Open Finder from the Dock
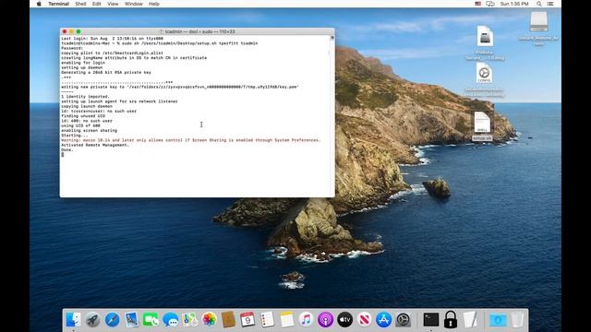This screenshot has height=332, width=591. click(73, 320)
